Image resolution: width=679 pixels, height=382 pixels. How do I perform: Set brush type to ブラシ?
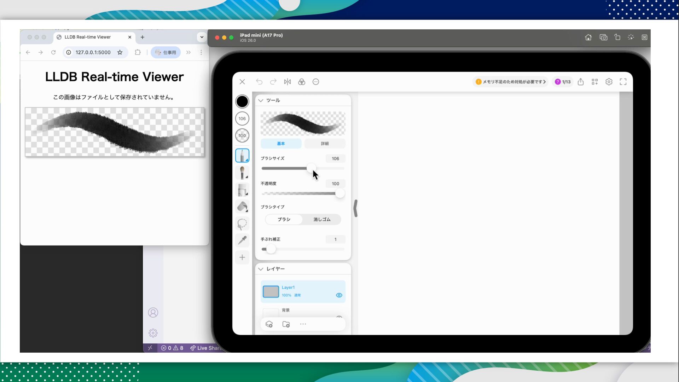click(284, 219)
